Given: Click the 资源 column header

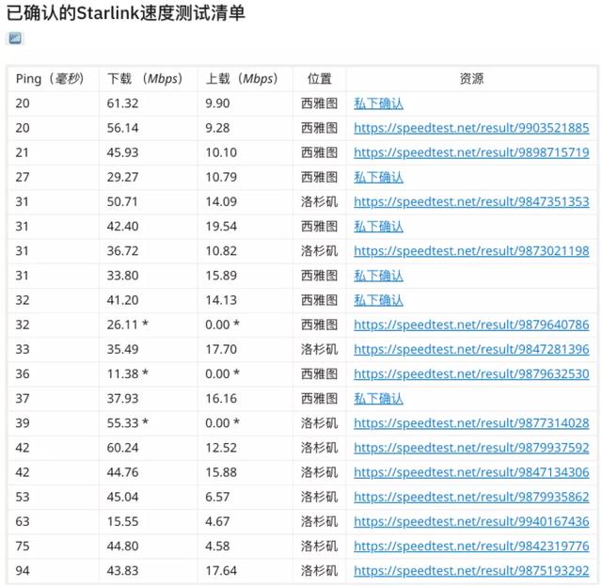Looking at the screenshot, I should click(x=471, y=79).
